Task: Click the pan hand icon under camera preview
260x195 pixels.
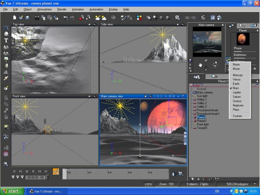Action: [200, 65]
